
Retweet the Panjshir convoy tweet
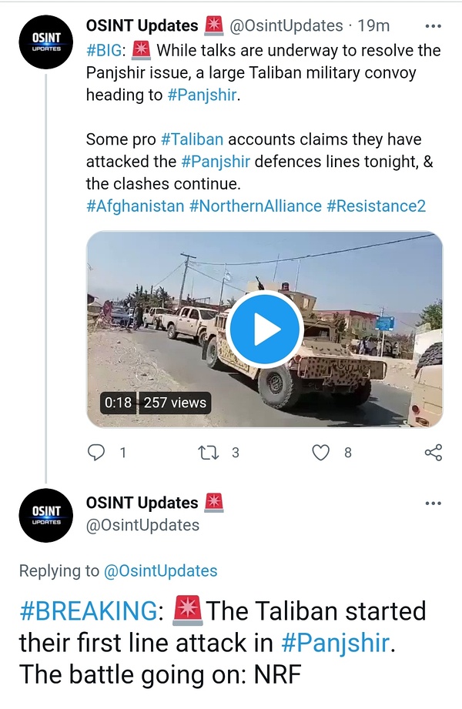tap(209, 453)
